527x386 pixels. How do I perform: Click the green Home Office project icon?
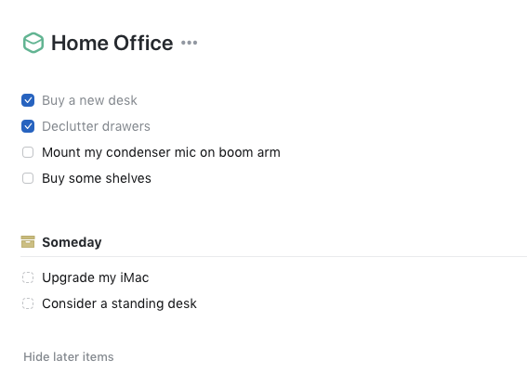coord(33,43)
